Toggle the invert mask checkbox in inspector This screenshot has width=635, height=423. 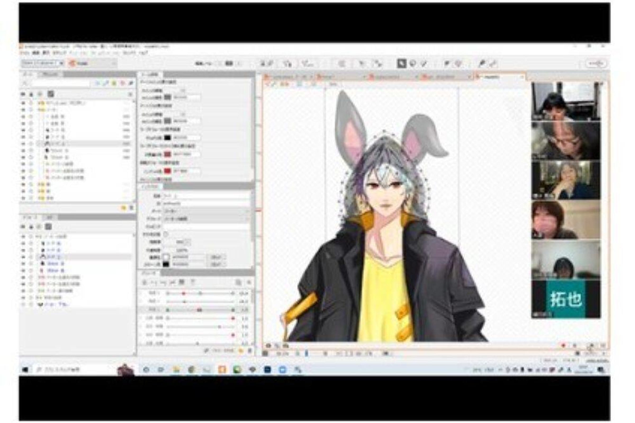tap(166, 234)
